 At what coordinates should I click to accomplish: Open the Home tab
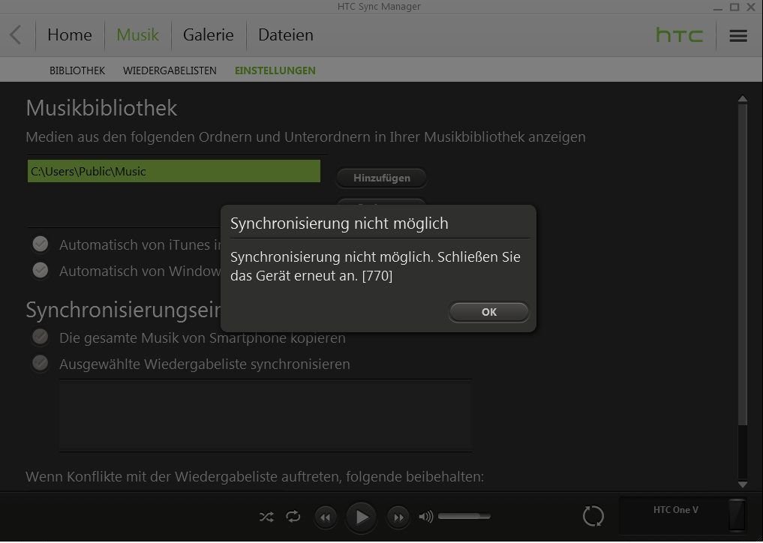click(x=70, y=35)
